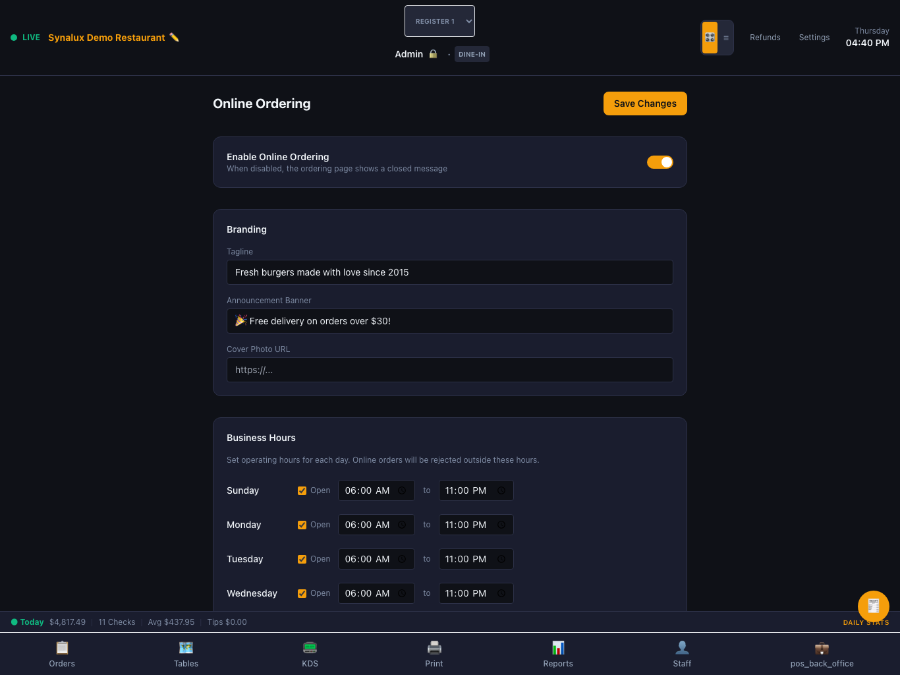Screen dimensions: 900x675
Task: Edit Wednesday closing time 11:00 PM
Action: [476, 593]
